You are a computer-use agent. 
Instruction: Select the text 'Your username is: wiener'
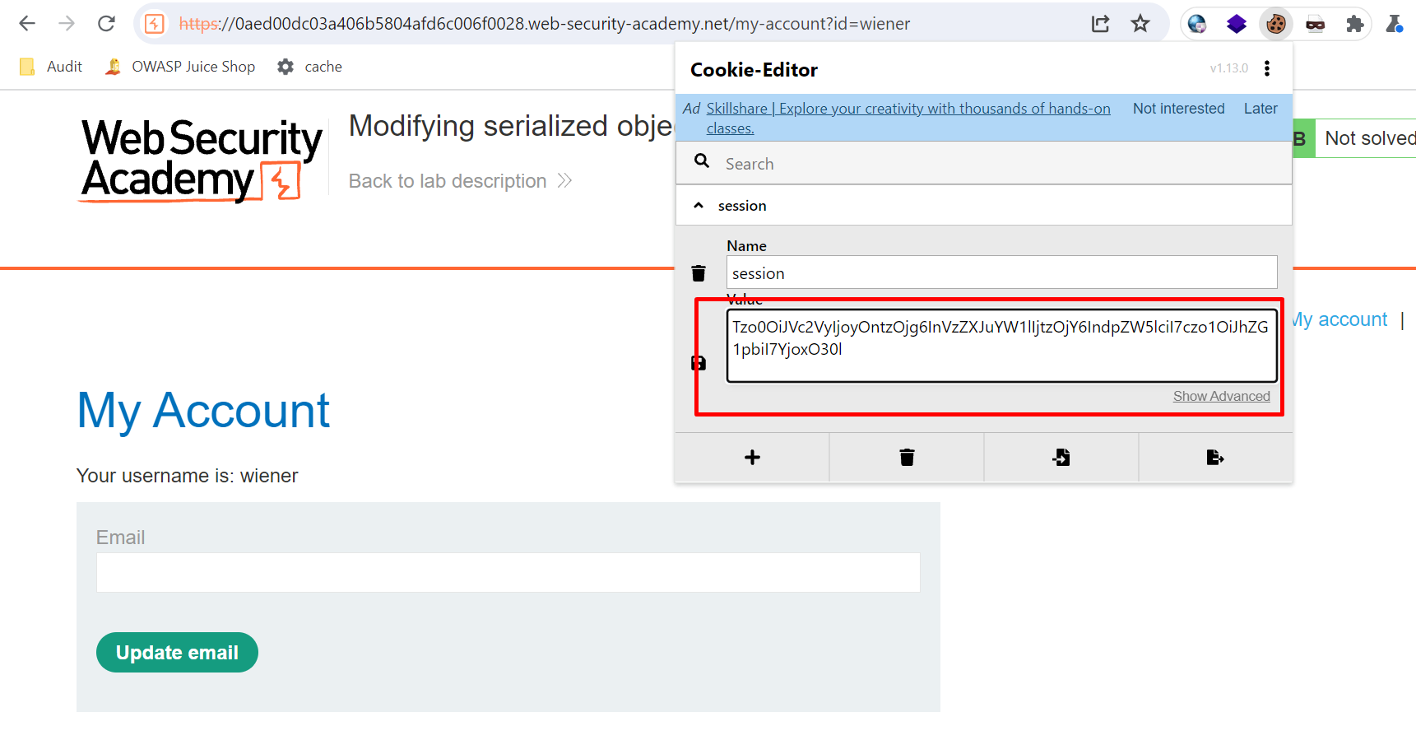point(187,476)
